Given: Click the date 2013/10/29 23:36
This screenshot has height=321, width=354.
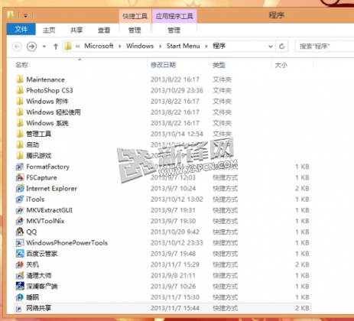Looking at the screenshot, I should pos(177,90).
